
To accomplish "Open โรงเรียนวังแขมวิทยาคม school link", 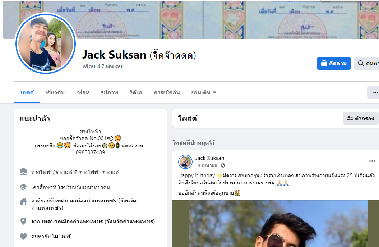I will [84, 187].
